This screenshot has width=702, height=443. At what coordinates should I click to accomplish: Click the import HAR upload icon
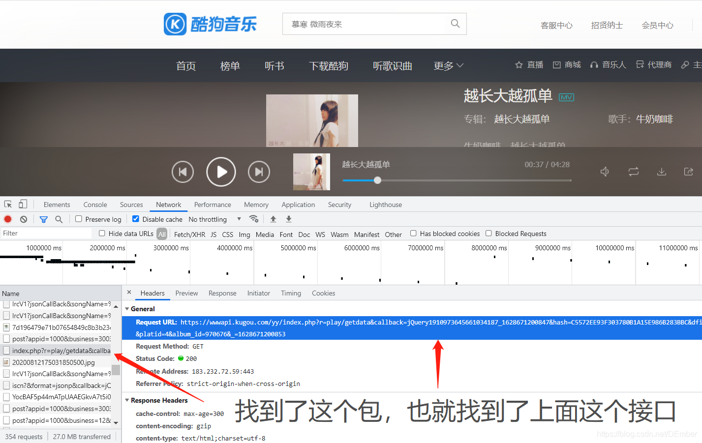(273, 219)
